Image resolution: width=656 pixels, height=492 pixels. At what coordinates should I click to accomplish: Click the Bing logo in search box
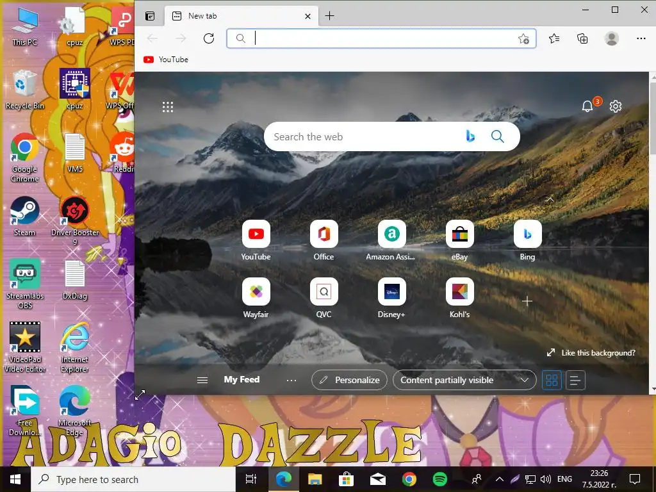(x=470, y=136)
